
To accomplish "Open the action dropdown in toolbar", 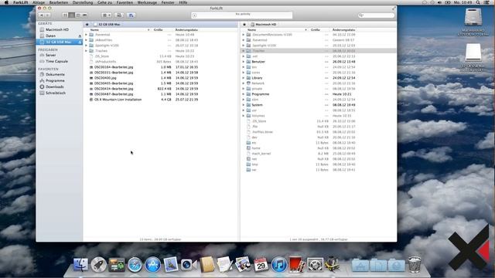I will point(107,15).
